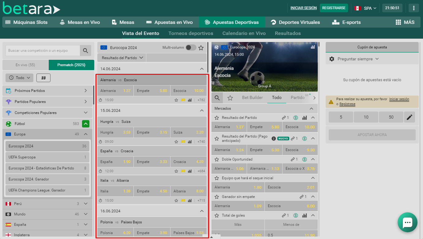The height and width of the screenshot is (239, 423).
Task: Favorite the Alemania vs Escocia match star
Action: click(x=176, y=100)
